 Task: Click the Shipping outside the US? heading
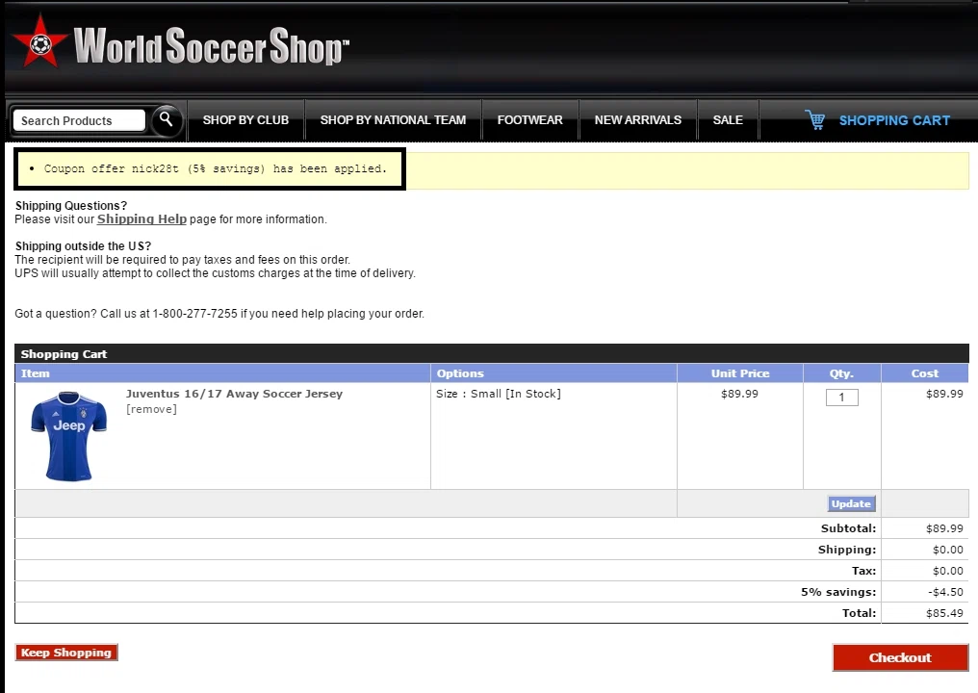[x=83, y=245]
